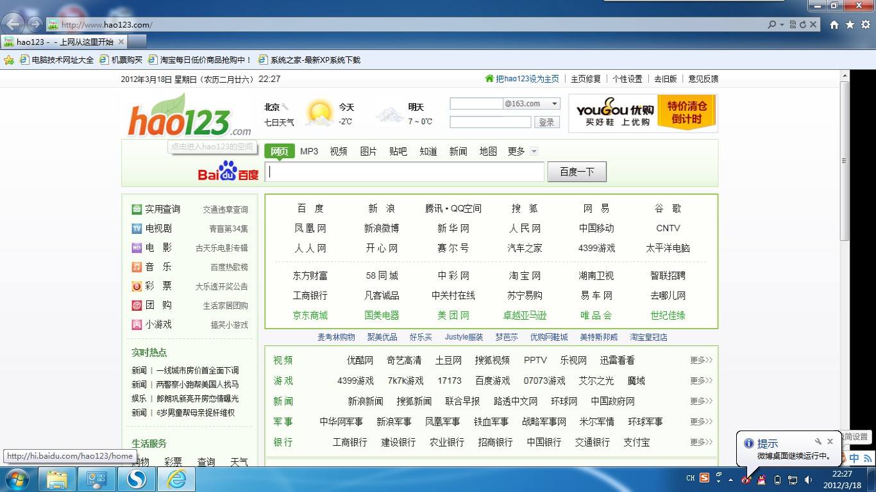Expand the address bar search dropdown arrow
The height and width of the screenshot is (492, 876).
(782, 24)
